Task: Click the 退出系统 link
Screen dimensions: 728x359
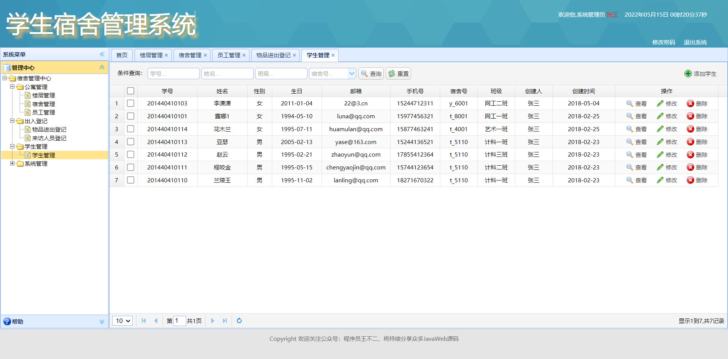Action: [695, 42]
